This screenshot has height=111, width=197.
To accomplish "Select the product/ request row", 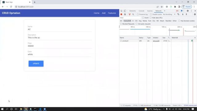I will click(158, 41).
